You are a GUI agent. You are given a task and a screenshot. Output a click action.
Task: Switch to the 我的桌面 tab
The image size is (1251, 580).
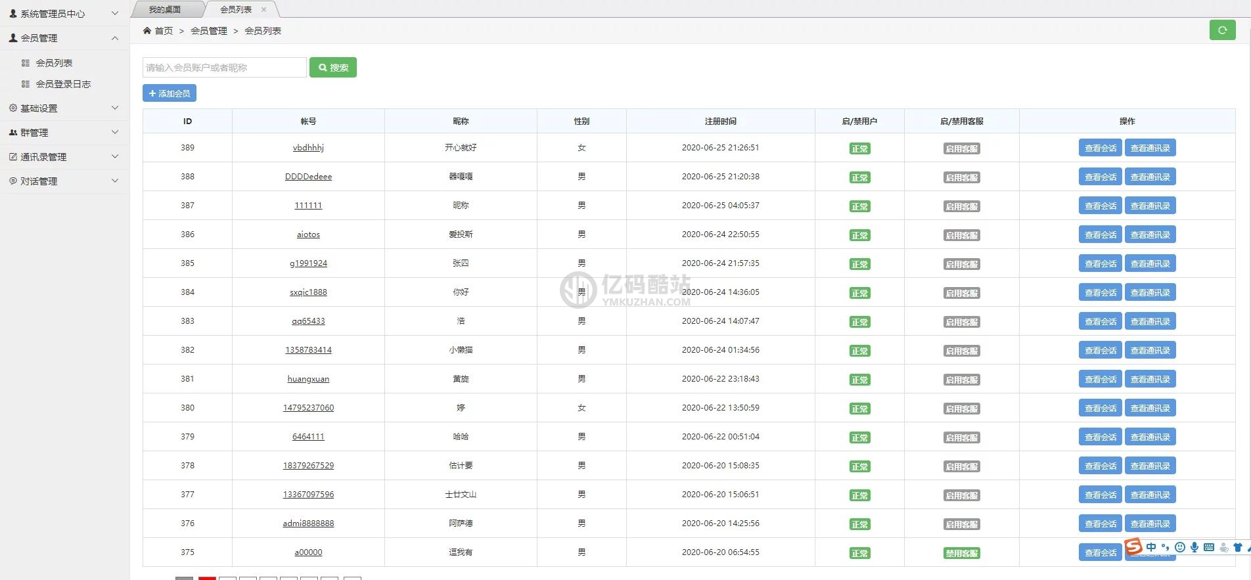[165, 9]
